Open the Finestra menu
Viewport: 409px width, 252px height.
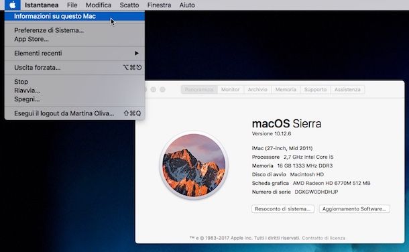159,5
